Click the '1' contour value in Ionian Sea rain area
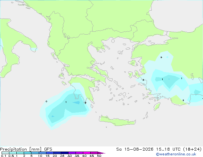 [66, 102]
